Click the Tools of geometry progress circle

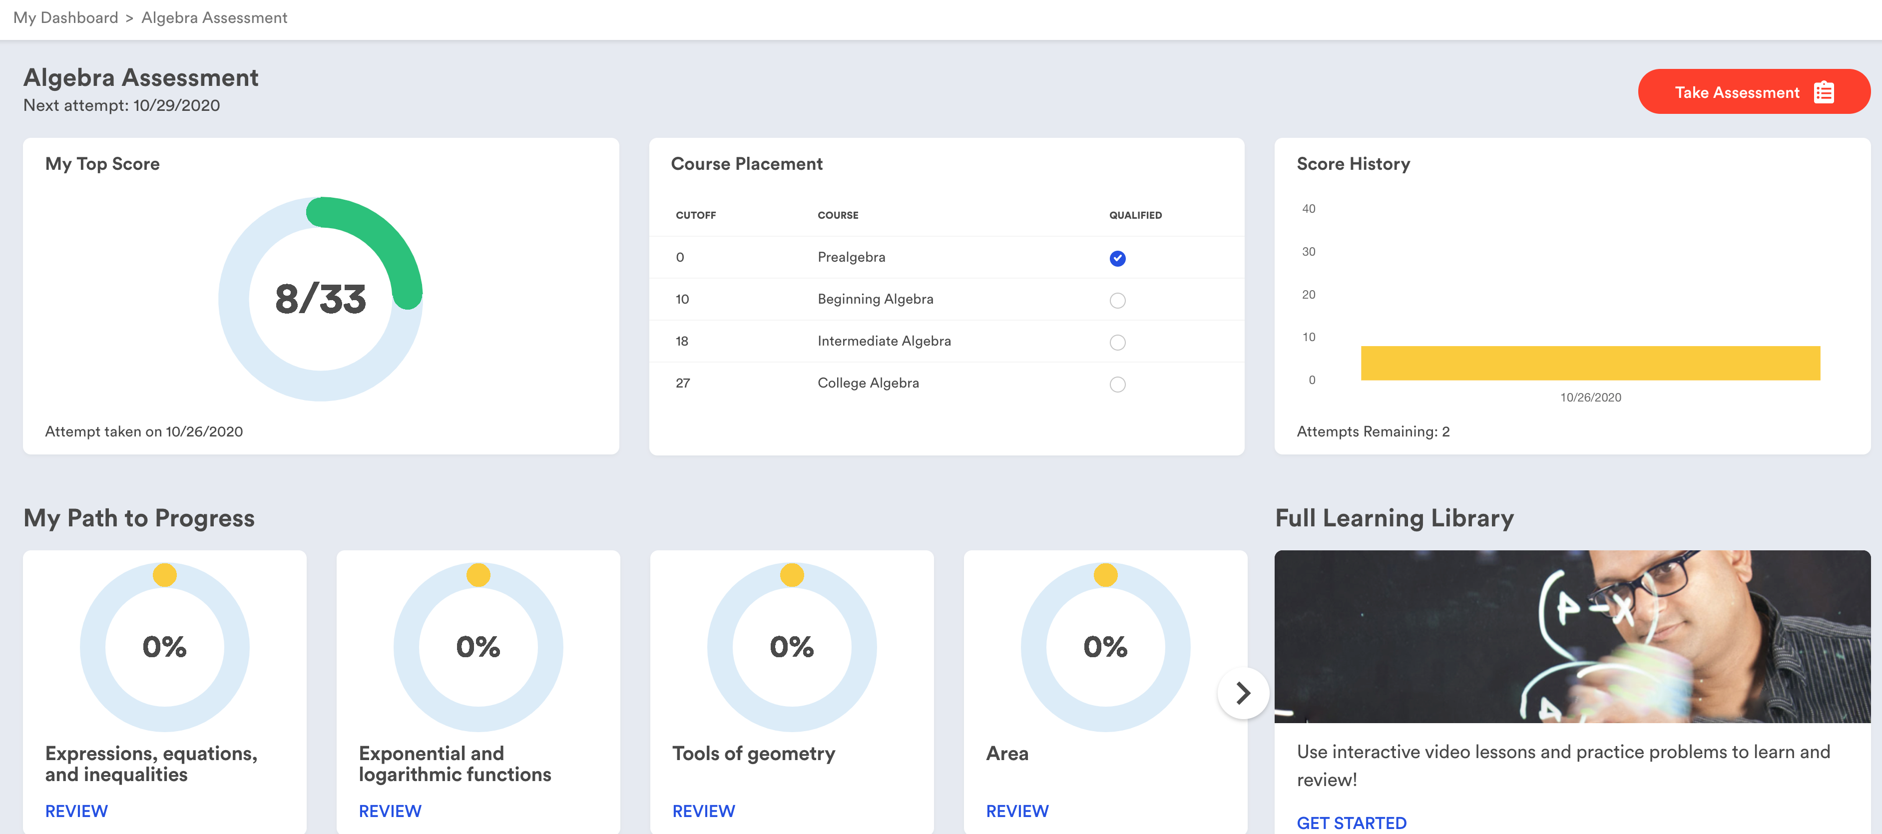(x=791, y=646)
